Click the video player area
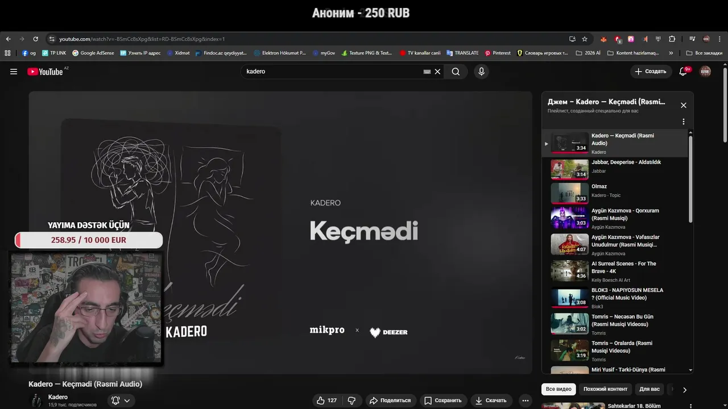This screenshot has width=728, height=409. (x=280, y=232)
